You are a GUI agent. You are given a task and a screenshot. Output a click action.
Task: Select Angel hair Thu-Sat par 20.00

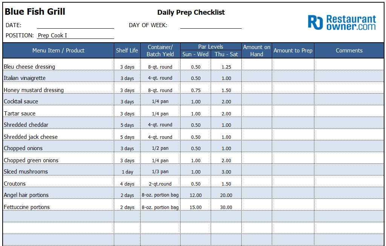pos(226,193)
